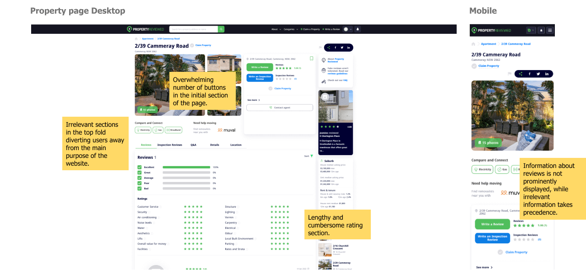Select the Inspection Reviews tab on desktop
The width and height of the screenshot is (586, 270).
point(170,145)
